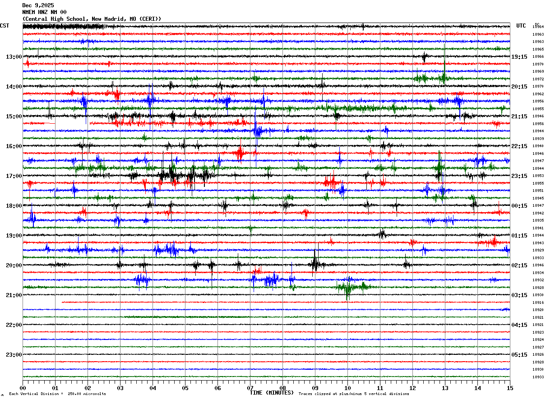Select the 23:00 CST time label

point(14,355)
